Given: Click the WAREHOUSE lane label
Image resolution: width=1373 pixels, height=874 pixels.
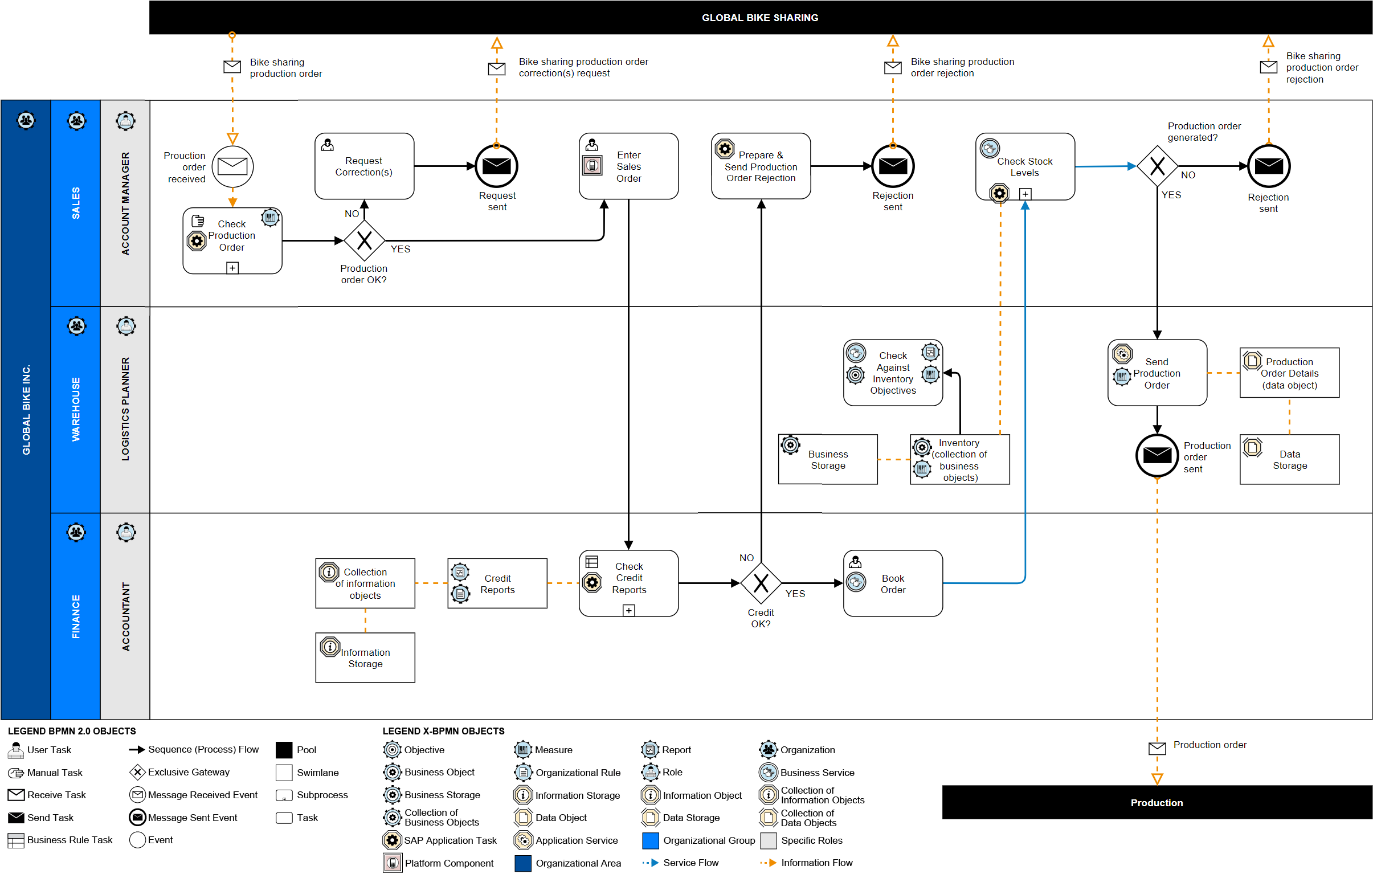Looking at the screenshot, I should point(76,409).
